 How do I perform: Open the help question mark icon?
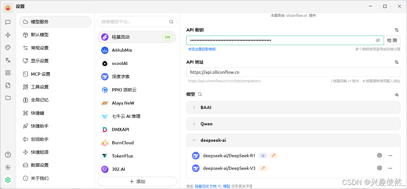tap(8, 155)
